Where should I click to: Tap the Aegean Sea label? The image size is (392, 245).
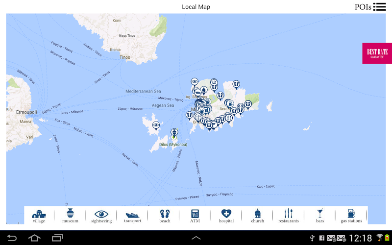point(163,105)
